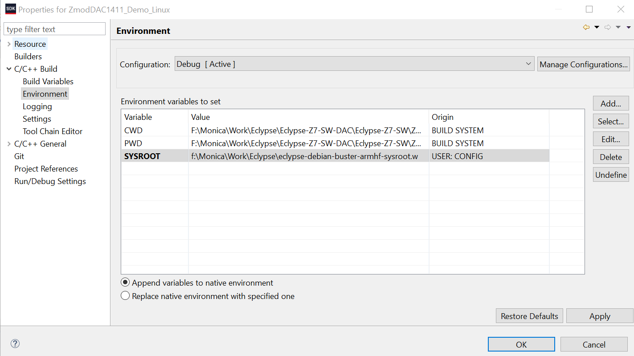The image size is (634, 356).
Task: Maximize the Properties window
Action: (x=589, y=9)
